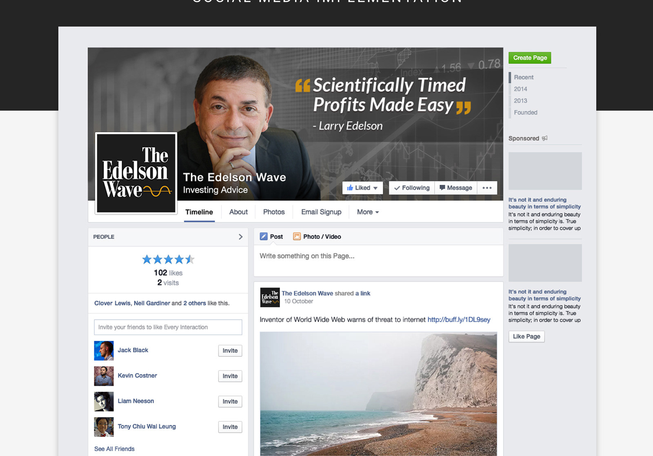The width and height of the screenshot is (653, 456).
Task: Click the green Create Page button
Action: [x=530, y=58]
